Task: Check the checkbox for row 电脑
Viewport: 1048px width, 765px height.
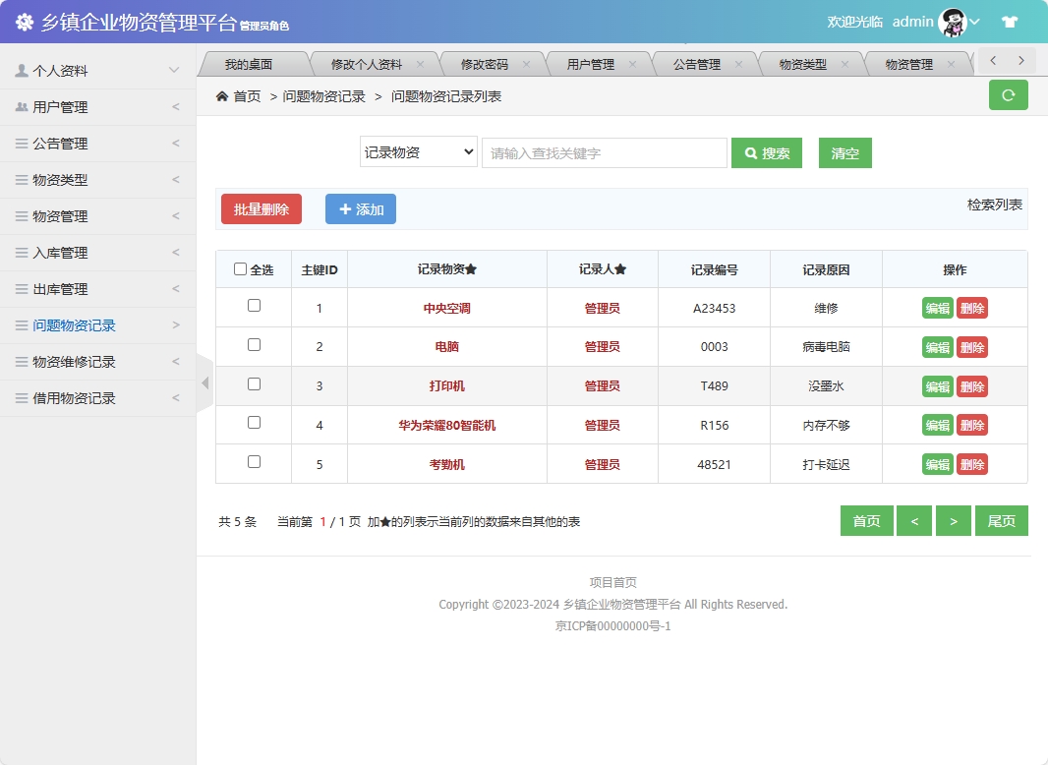Action: coord(253,346)
